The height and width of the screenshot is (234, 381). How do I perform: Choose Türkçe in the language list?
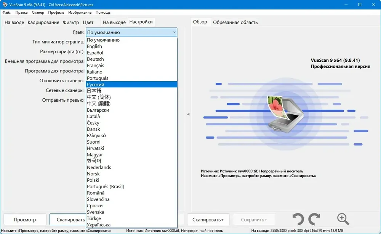pos(131,218)
